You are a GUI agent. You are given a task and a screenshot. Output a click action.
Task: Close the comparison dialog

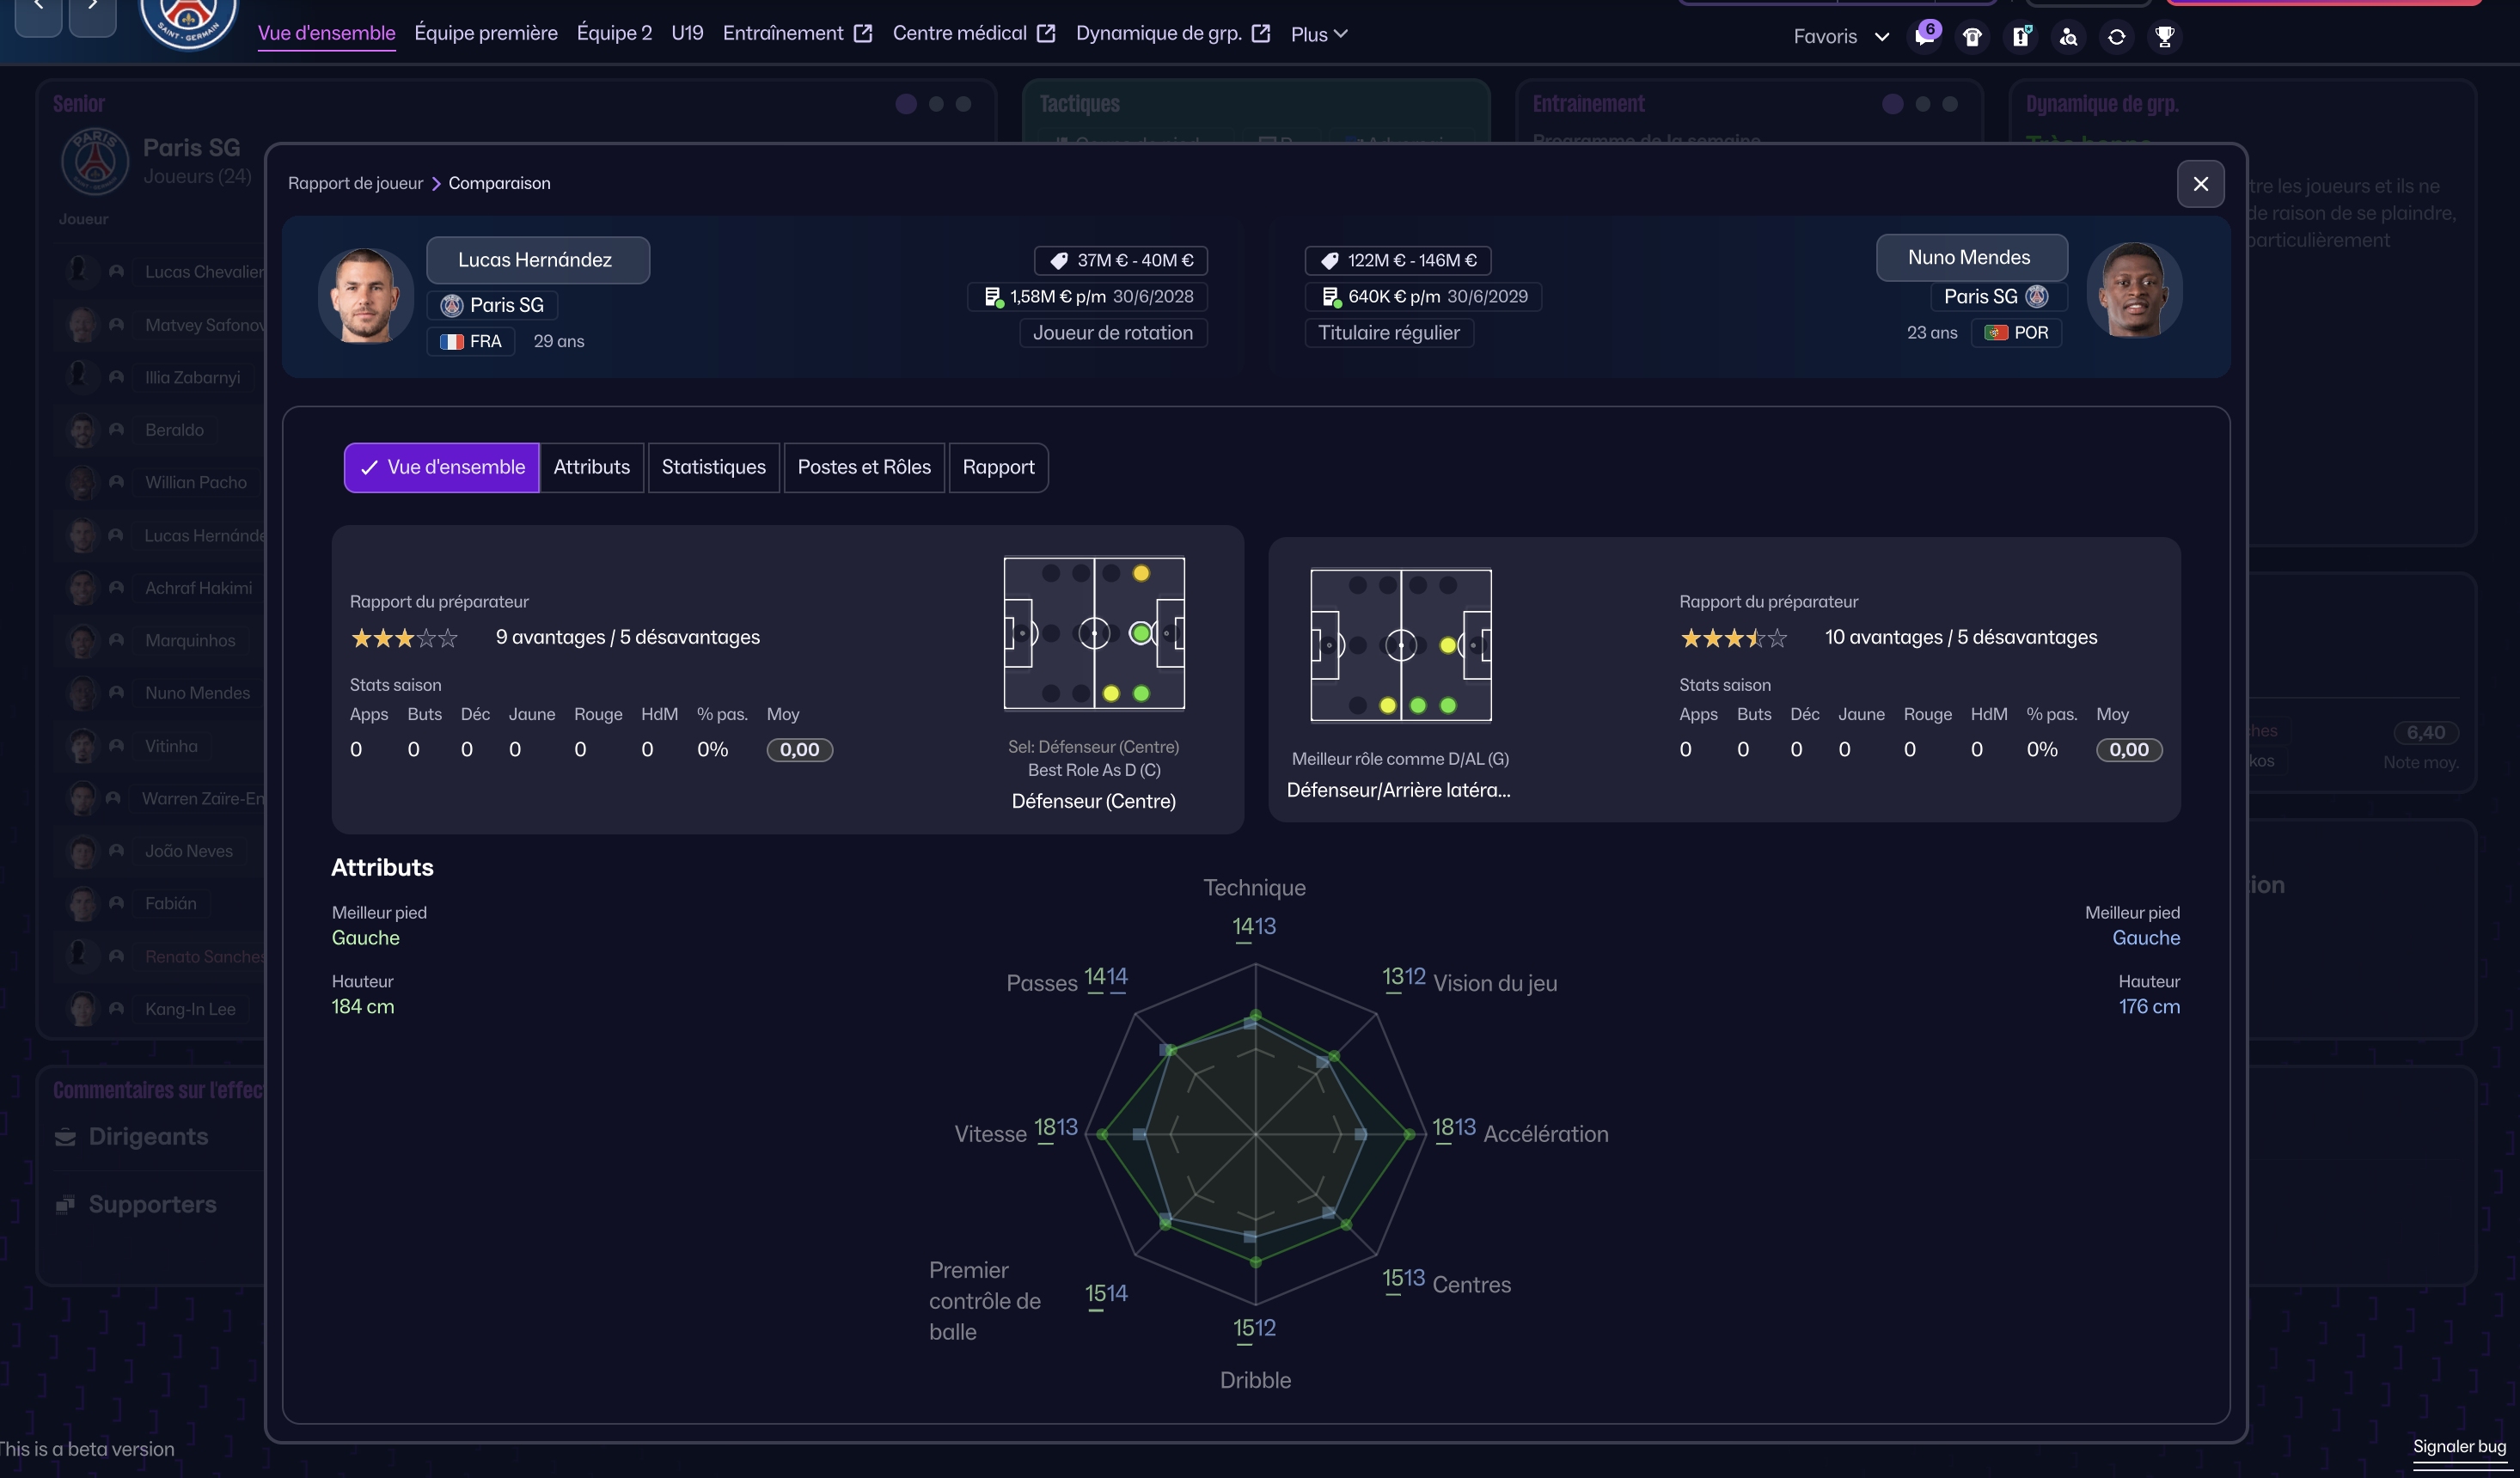(x=2200, y=184)
